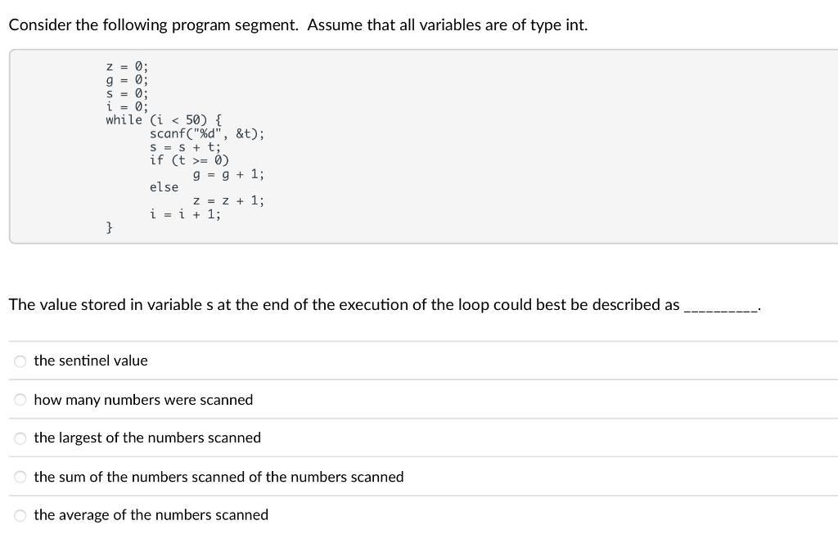Click the answer text the sentinel value
Viewport: 838px width, 552px height.
(x=91, y=360)
